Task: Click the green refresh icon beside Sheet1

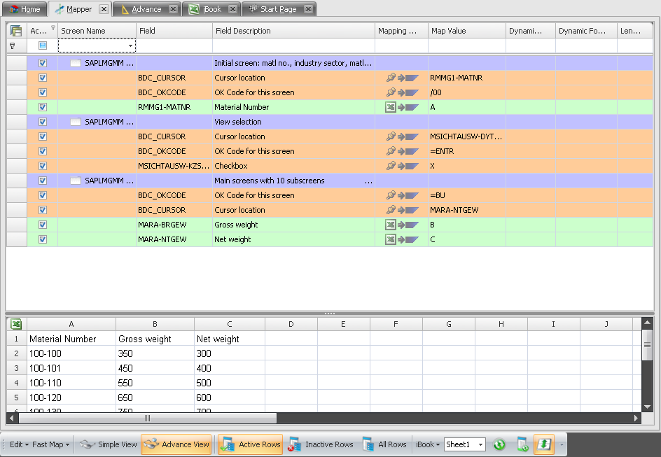Action: click(499, 444)
